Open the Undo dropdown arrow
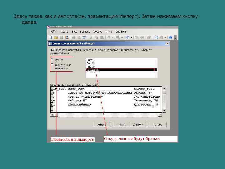The image size is (225, 169). pos(112,38)
